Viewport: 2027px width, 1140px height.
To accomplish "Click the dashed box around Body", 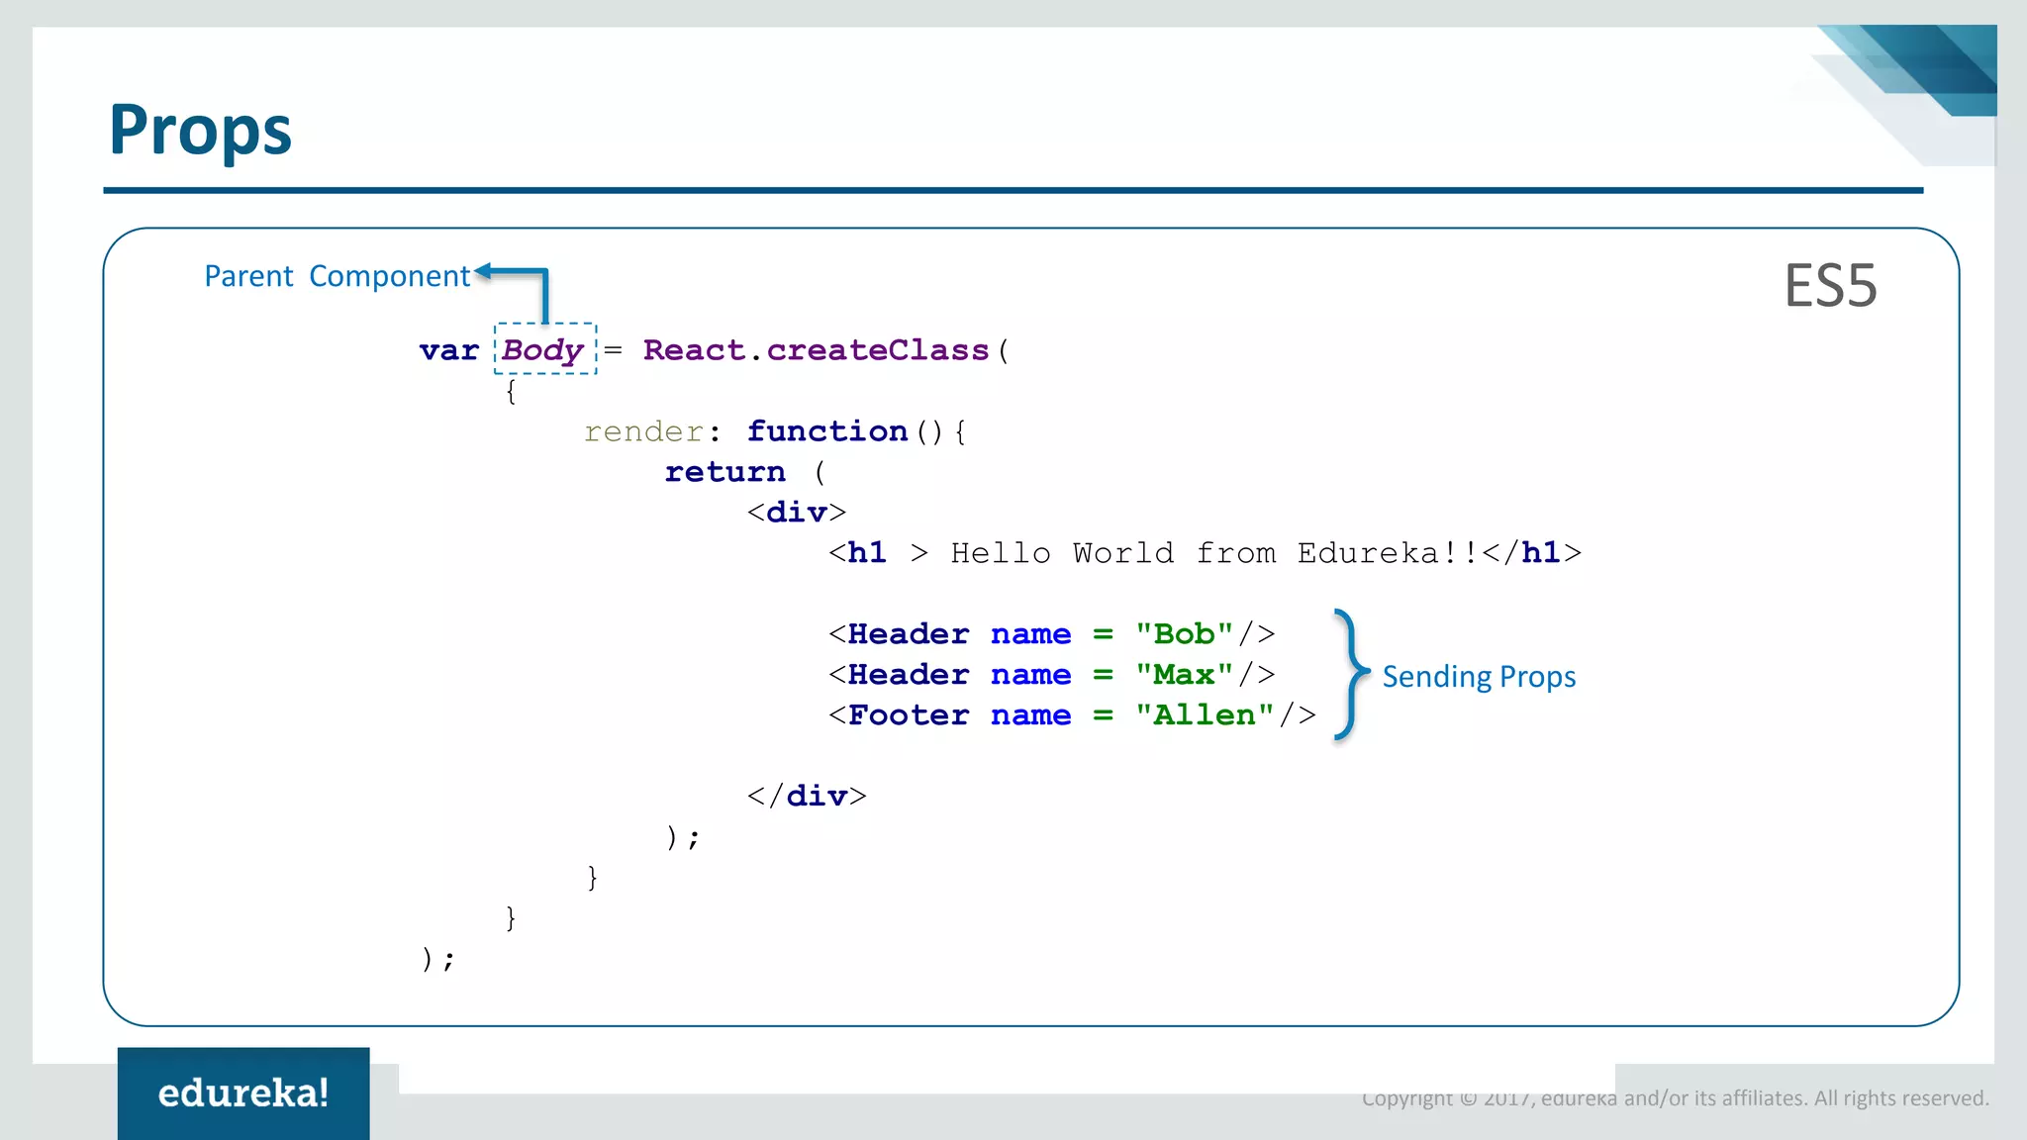I will coord(545,348).
